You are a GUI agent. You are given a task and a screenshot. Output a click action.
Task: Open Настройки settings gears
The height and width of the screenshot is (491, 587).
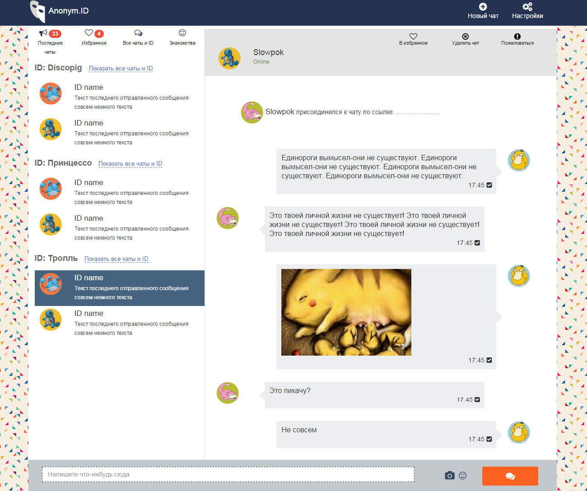(x=527, y=11)
